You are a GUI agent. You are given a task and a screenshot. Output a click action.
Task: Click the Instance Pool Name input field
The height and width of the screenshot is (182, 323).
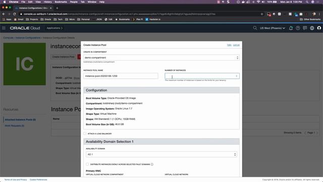(121, 76)
